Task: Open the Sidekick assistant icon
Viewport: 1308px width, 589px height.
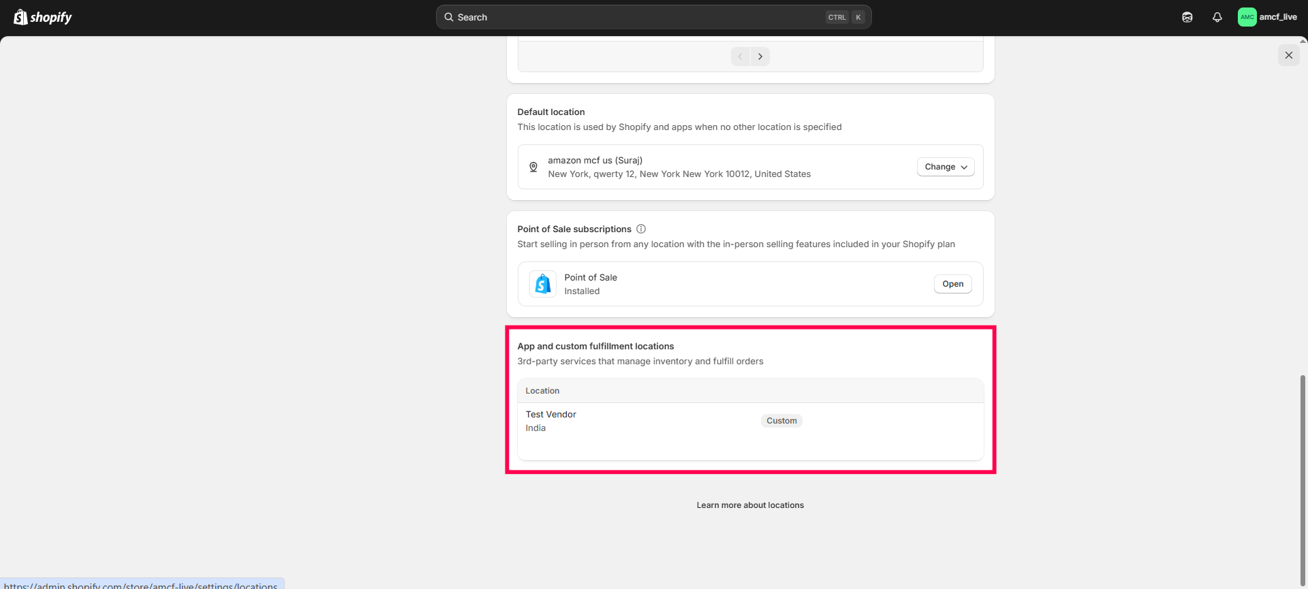Action: 1187,17
